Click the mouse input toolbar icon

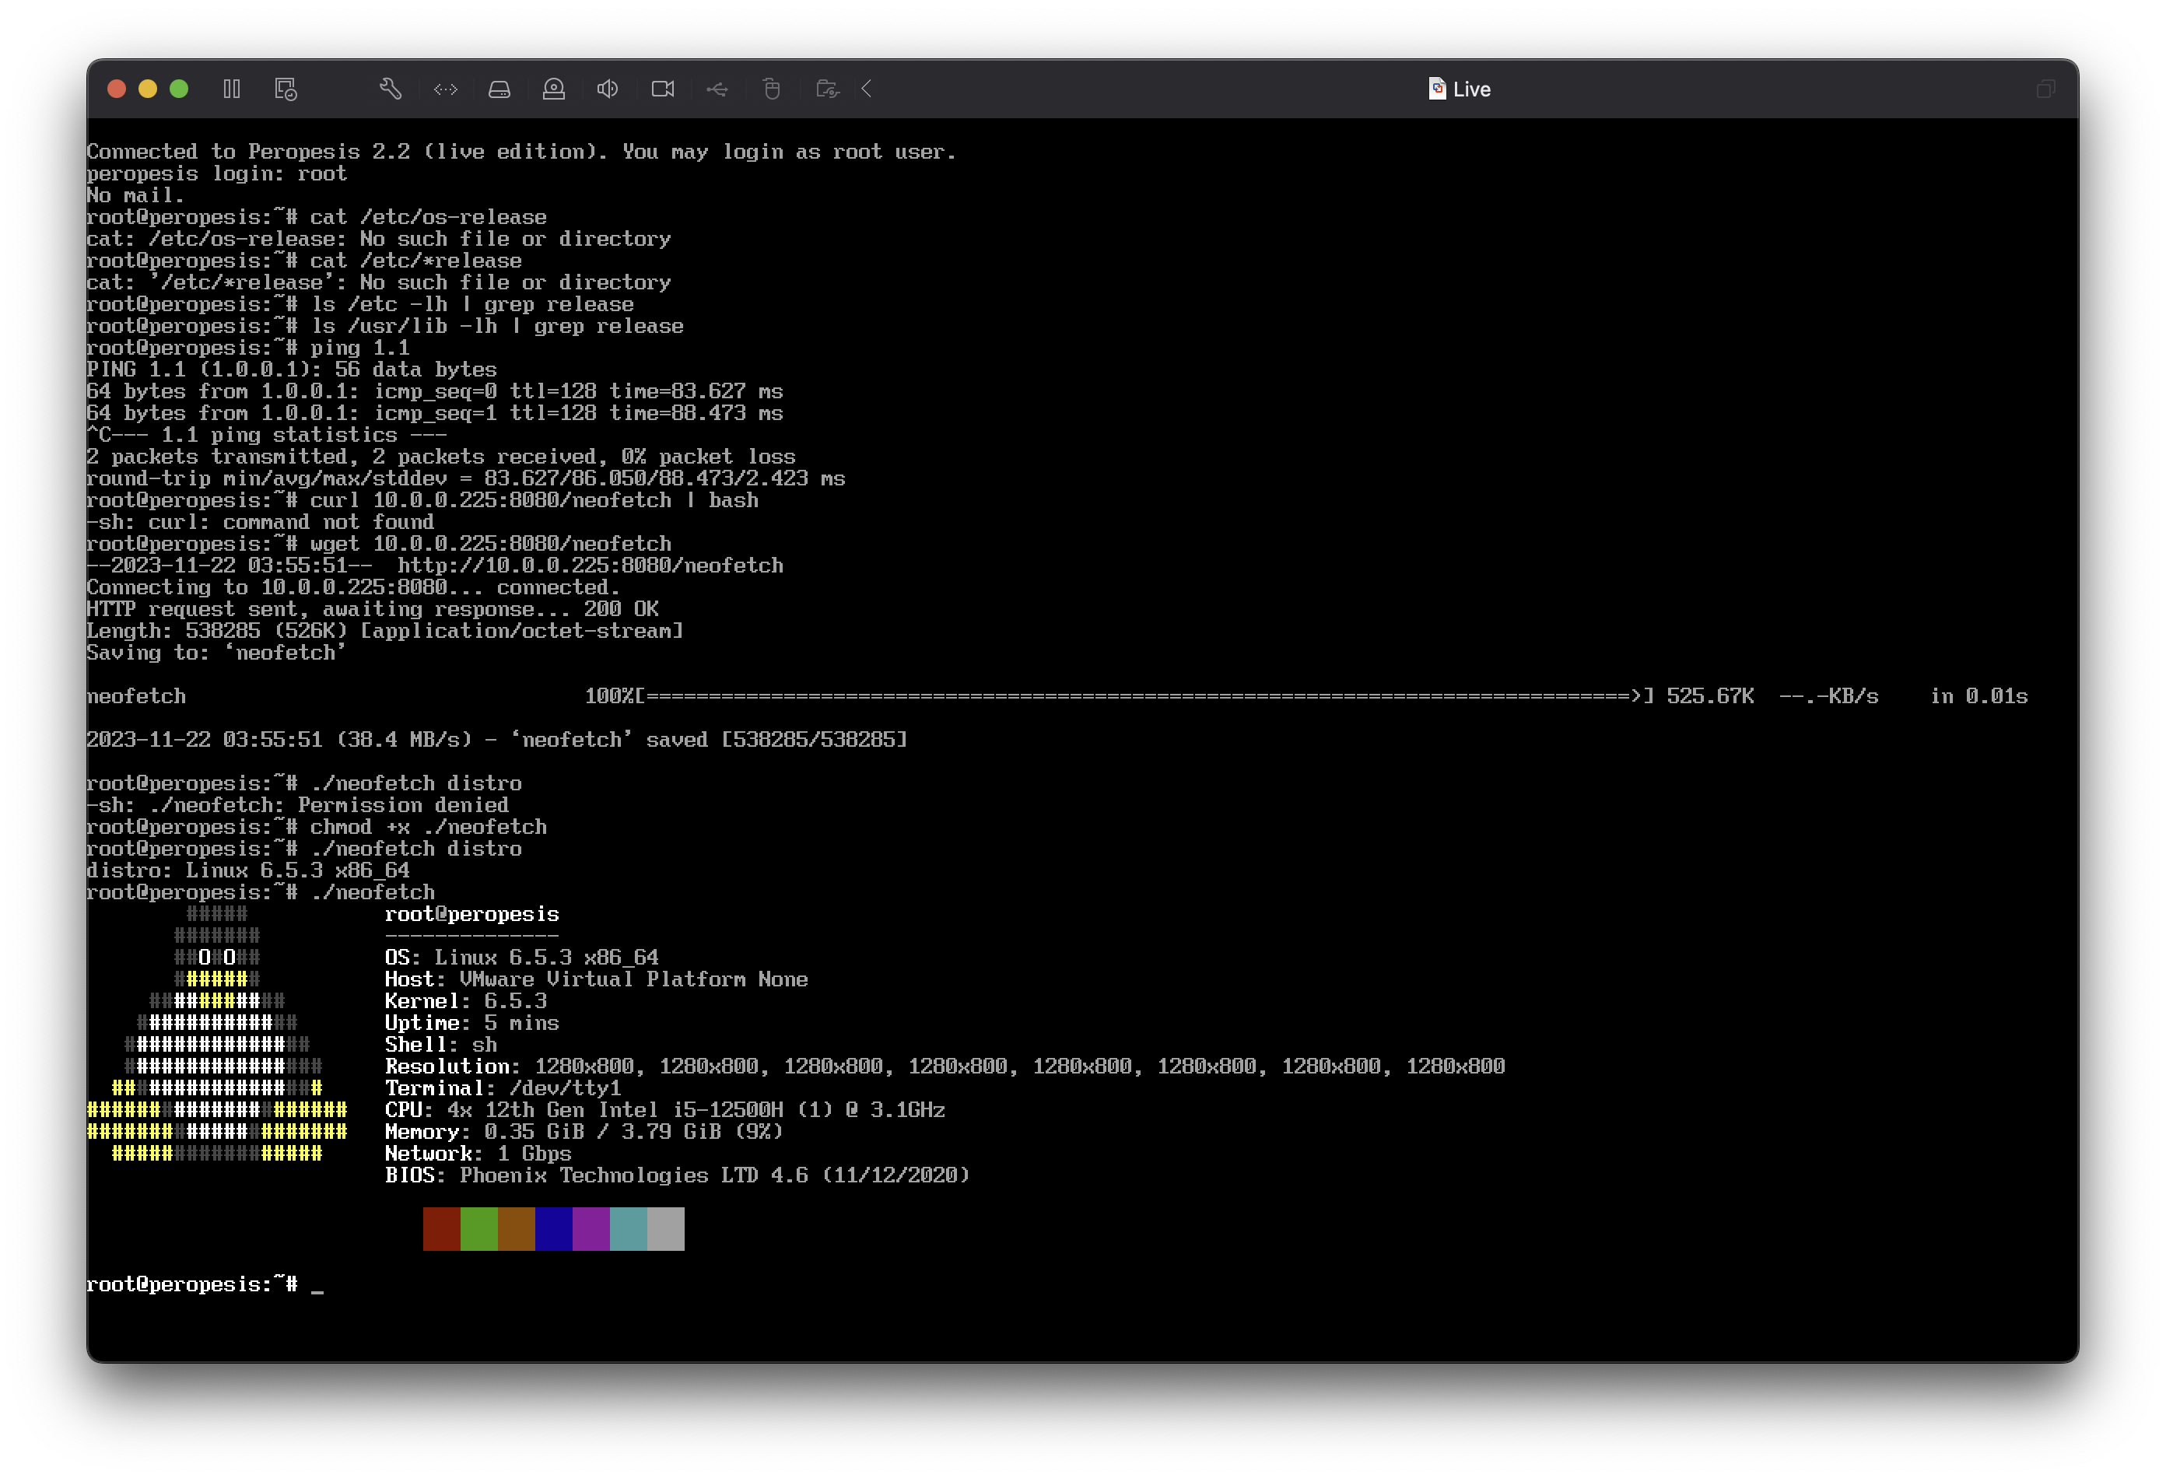point(772,89)
